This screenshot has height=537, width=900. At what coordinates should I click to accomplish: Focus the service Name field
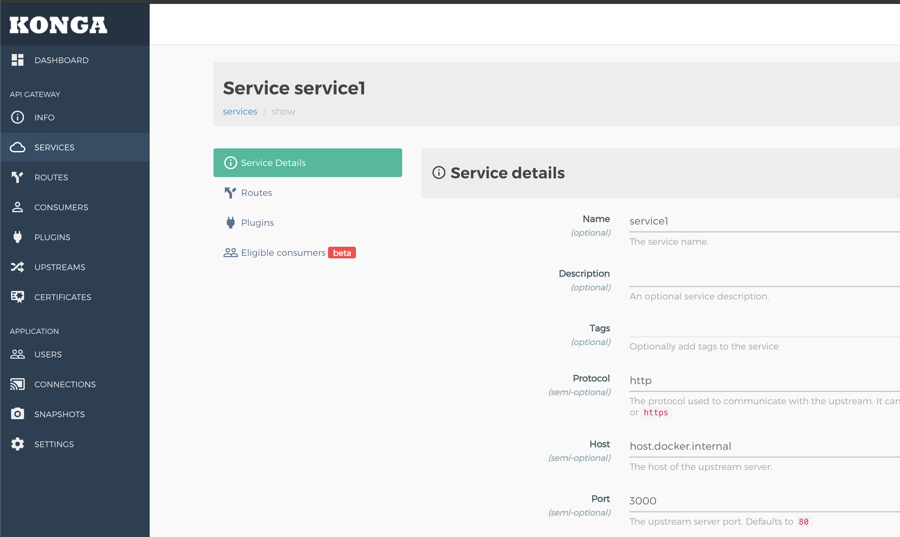pos(760,221)
